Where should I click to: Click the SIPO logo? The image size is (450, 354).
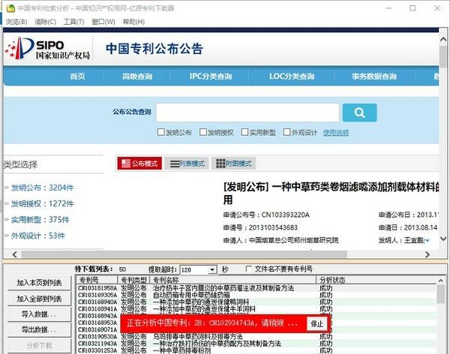tap(48, 48)
